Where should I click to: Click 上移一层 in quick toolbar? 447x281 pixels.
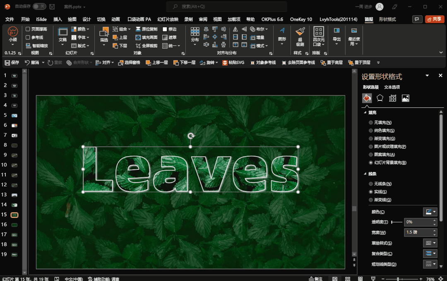157,63
